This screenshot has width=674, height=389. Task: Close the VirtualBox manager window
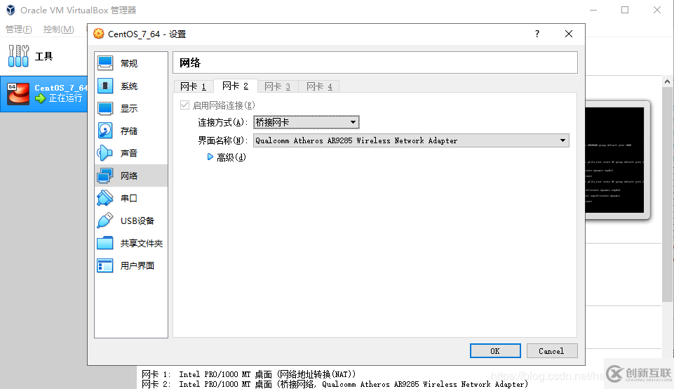tap(656, 10)
